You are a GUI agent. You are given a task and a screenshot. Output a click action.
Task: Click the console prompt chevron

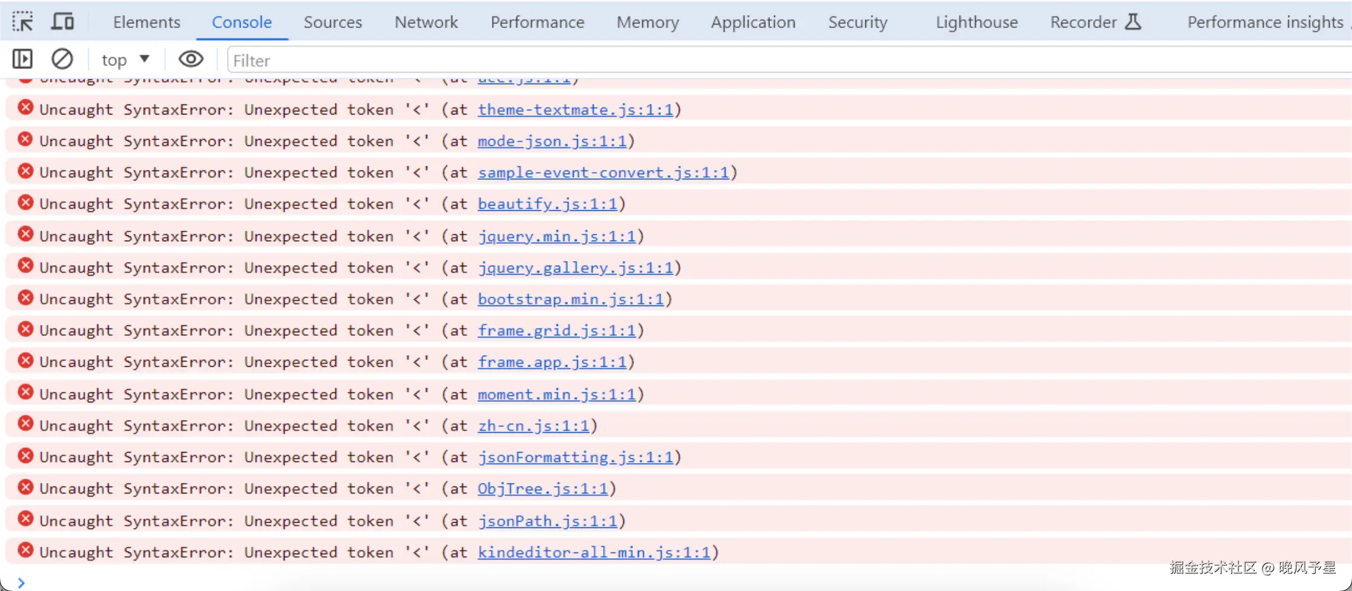[x=21, y=583]
